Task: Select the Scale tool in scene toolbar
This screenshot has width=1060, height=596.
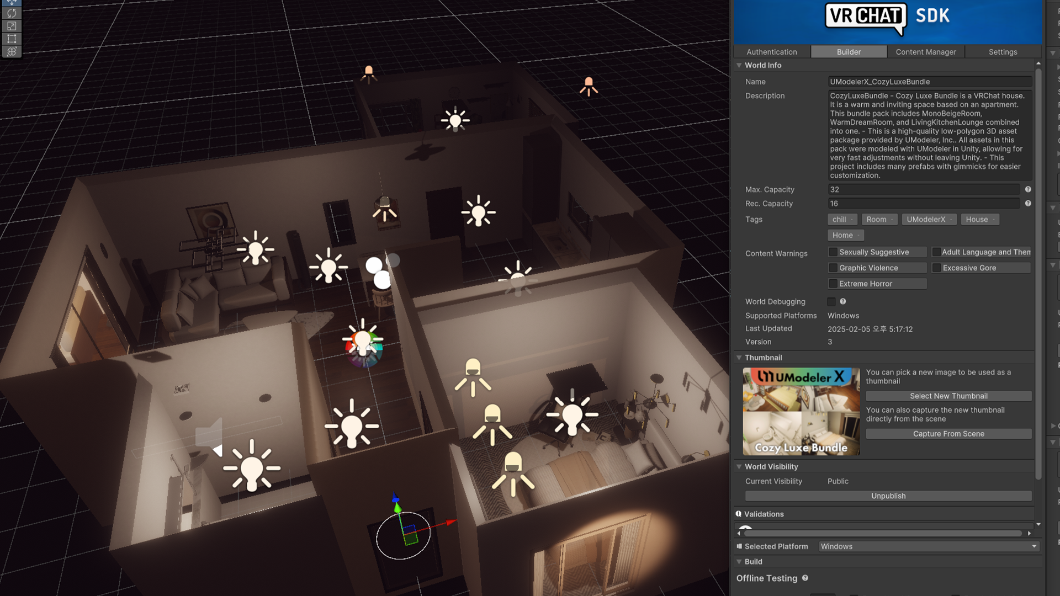Action: point(12,26)
